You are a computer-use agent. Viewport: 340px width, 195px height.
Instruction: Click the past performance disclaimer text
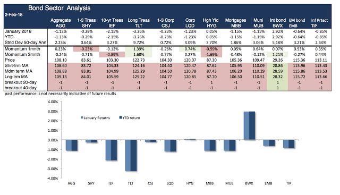pos(60,94)
